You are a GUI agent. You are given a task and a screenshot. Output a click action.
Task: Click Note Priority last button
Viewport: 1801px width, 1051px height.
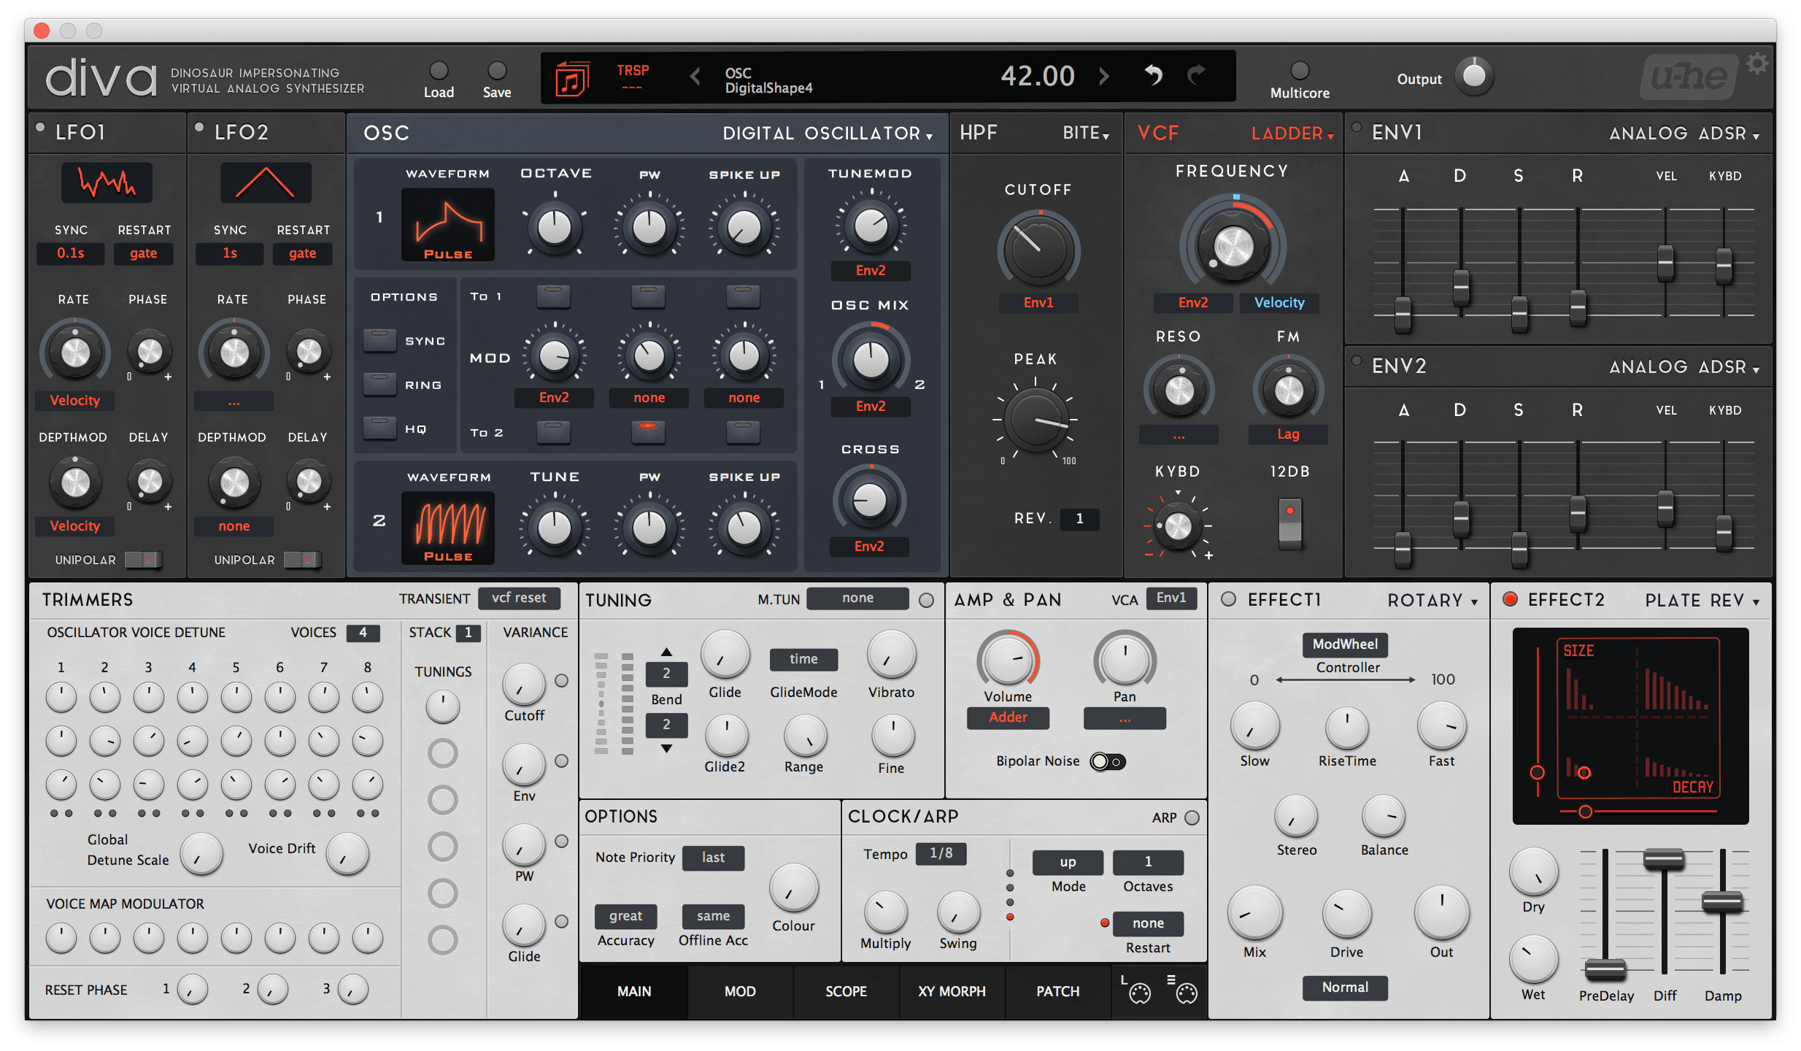713,858
